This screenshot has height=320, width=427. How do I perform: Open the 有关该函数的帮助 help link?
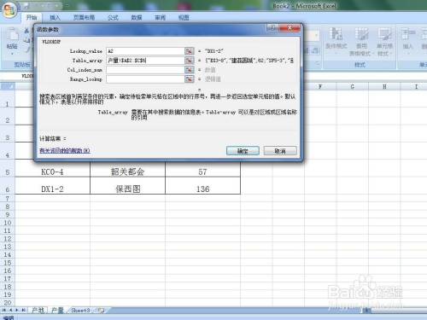pyautogui.click(x=65, y=151)
